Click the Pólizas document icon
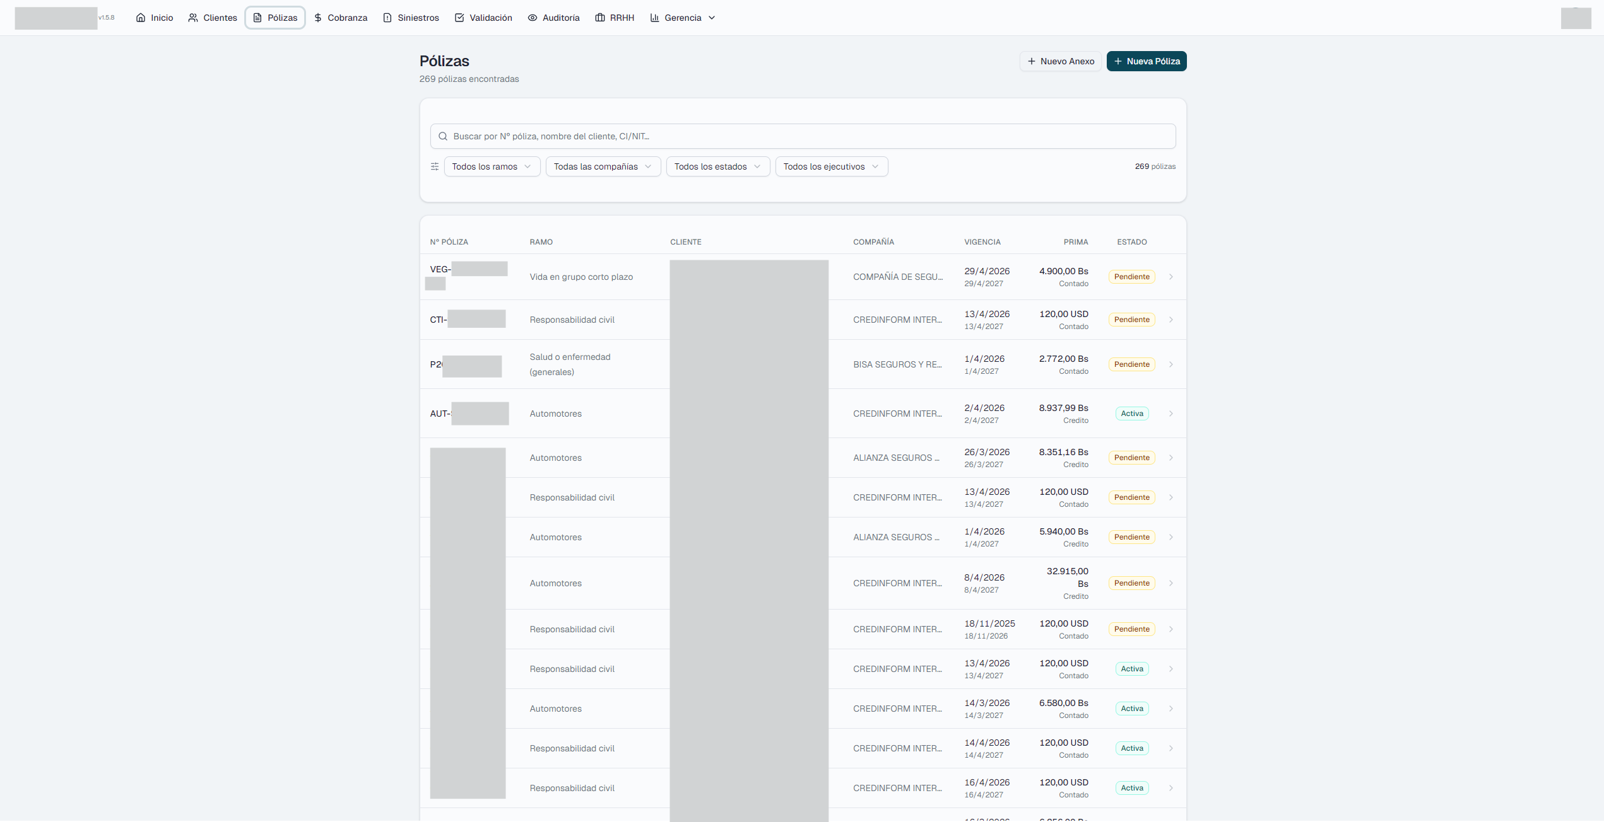Screen dimensions: 1604x822 (x=257, y=18)
